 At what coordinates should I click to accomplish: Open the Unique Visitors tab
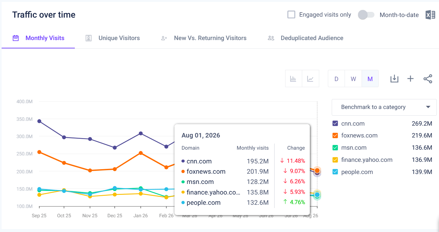[113, 38]
